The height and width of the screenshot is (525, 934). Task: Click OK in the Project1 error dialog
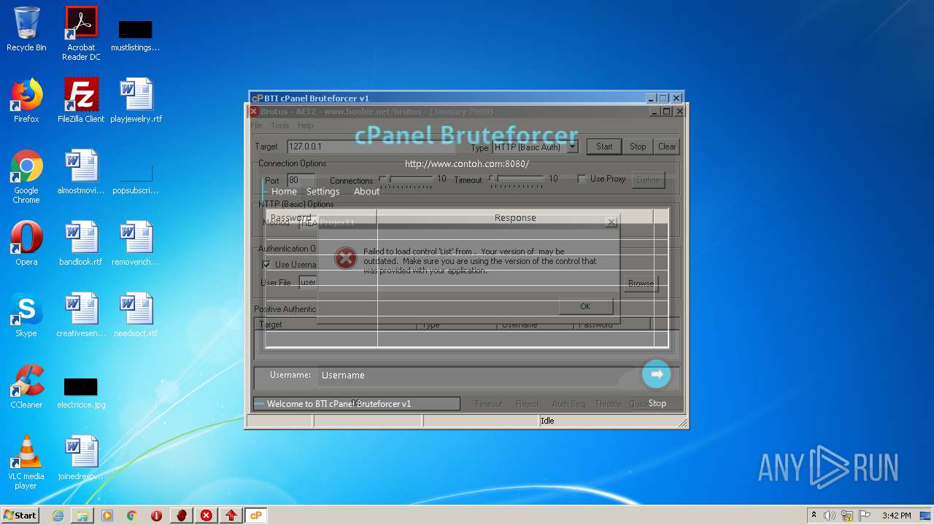tap(585, 306)
